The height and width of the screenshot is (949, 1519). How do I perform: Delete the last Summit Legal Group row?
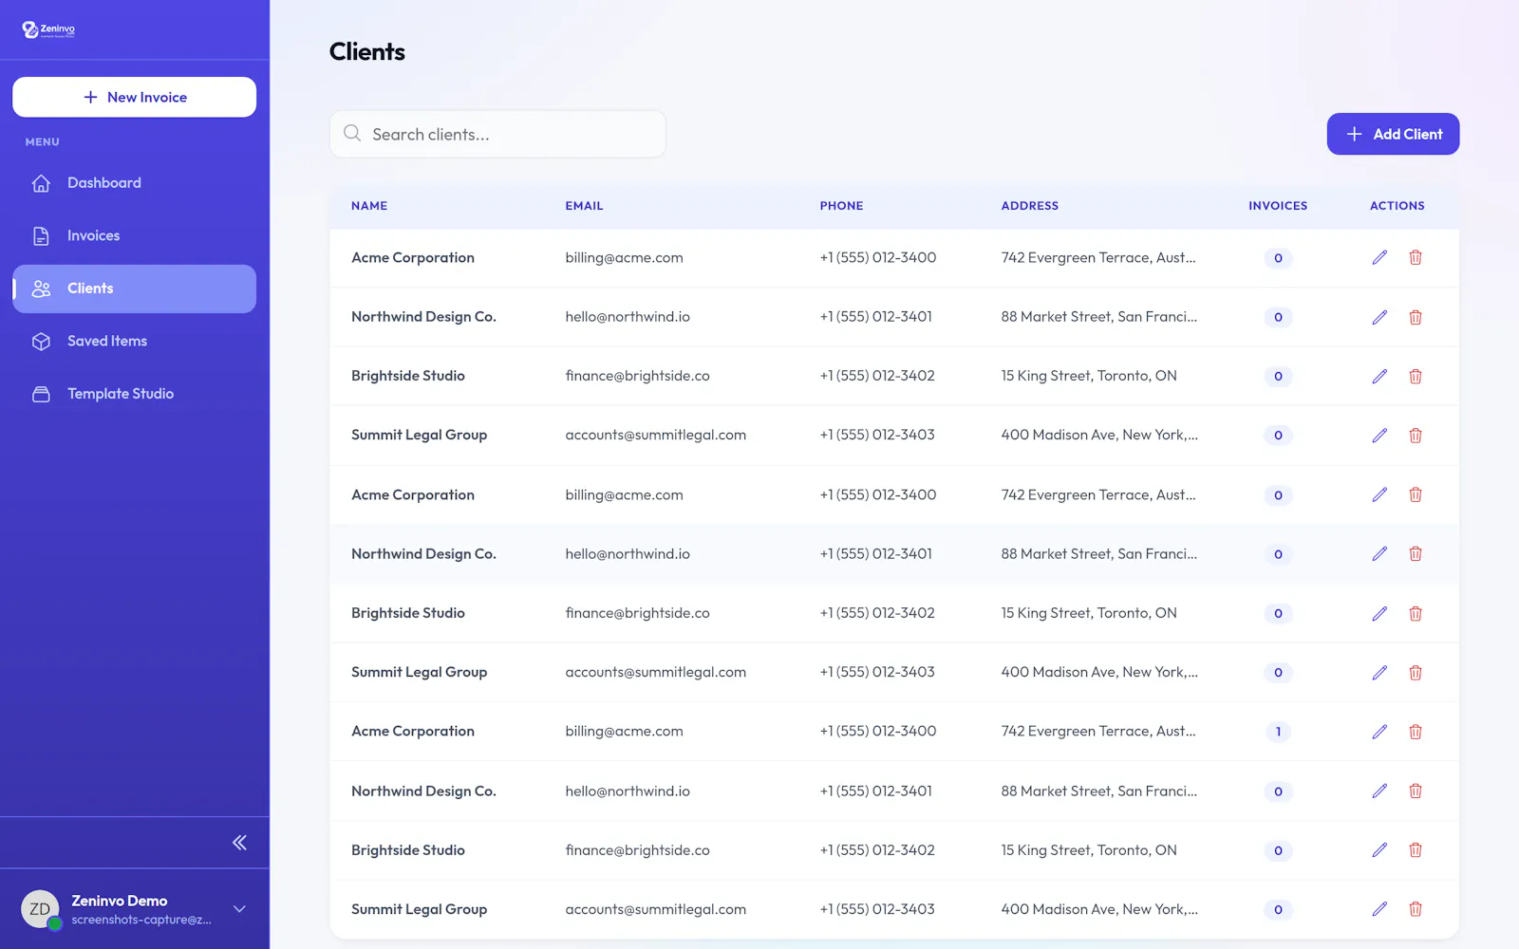pyautogui.click(x=1416, y=909)
